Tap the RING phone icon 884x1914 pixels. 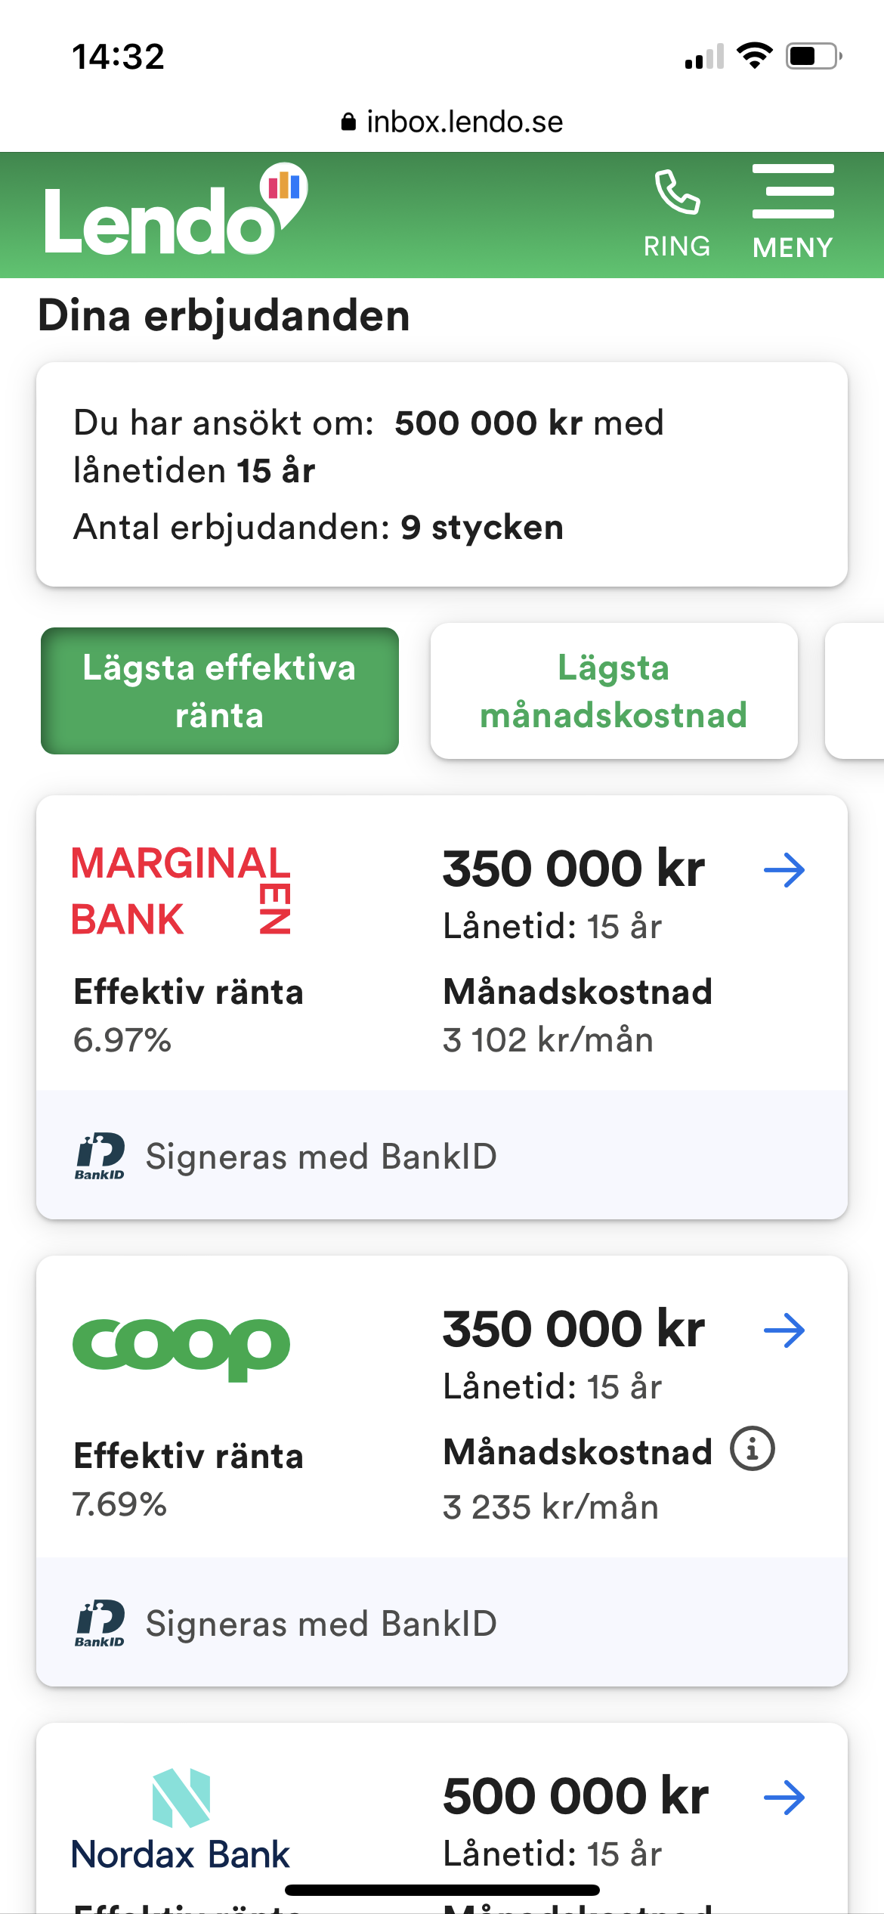pos(676,212)
